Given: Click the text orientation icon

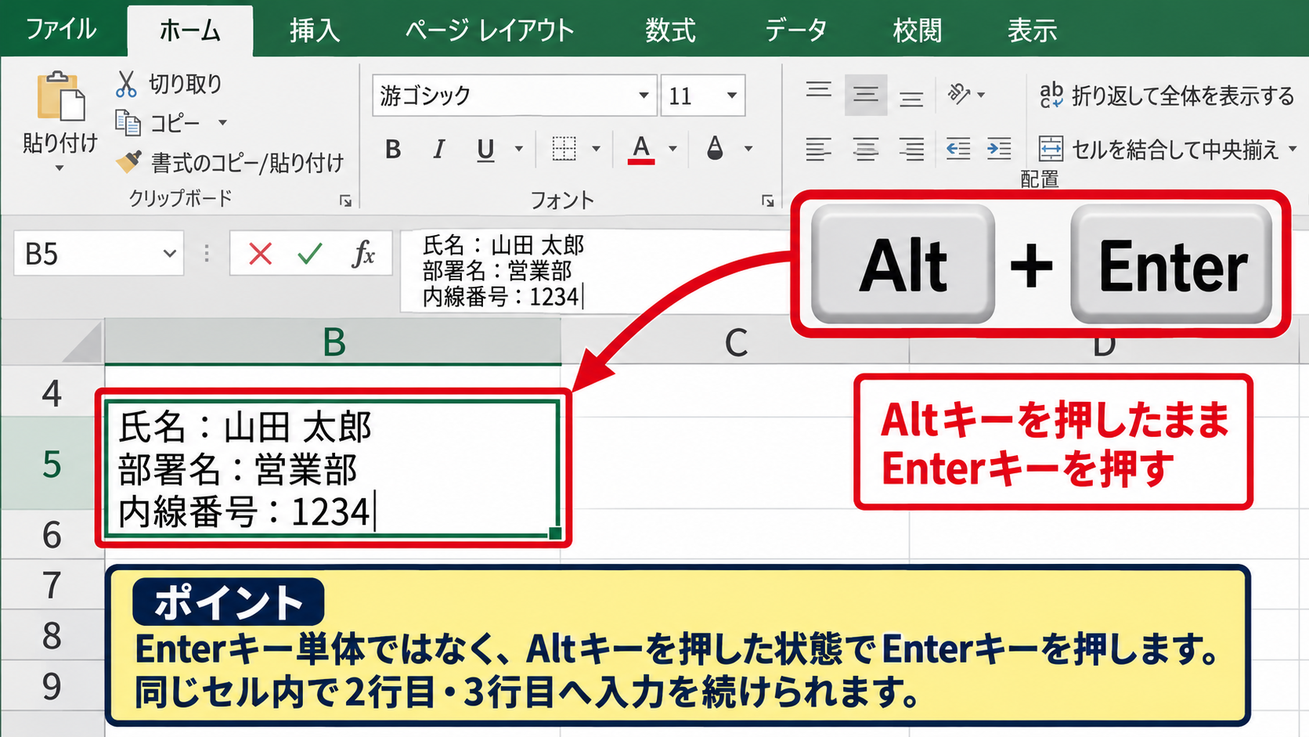Looking at the screenshot, I should [958, 95].
